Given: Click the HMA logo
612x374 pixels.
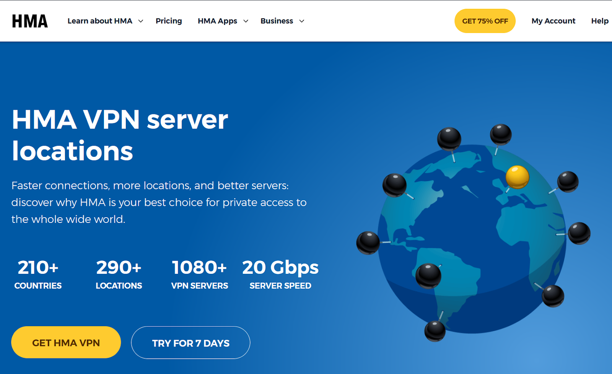Looking at the screenshot, I should [x=30, y=21].
